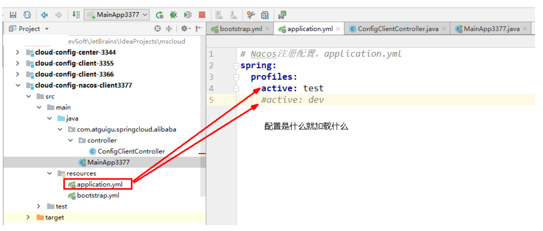
Task: Close the bootstrap.yml tab
Action: point(267,29)
